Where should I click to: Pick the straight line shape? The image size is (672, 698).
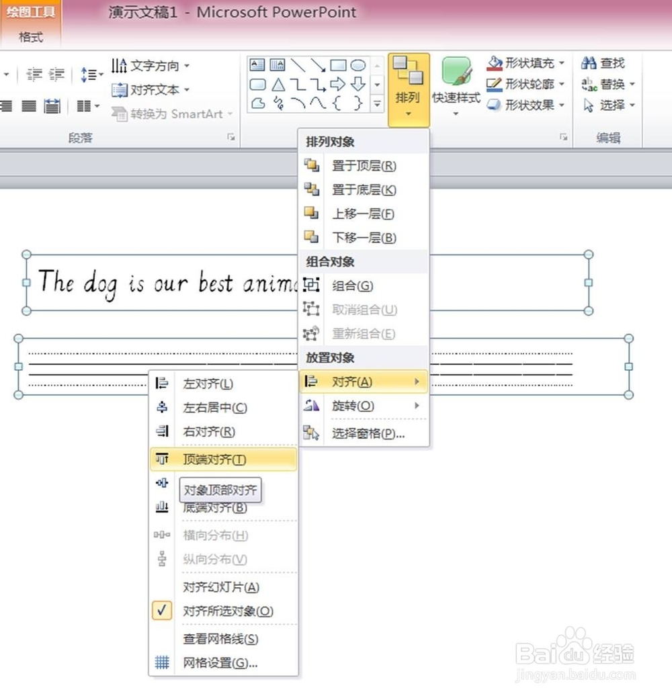(x=298, y=65)
